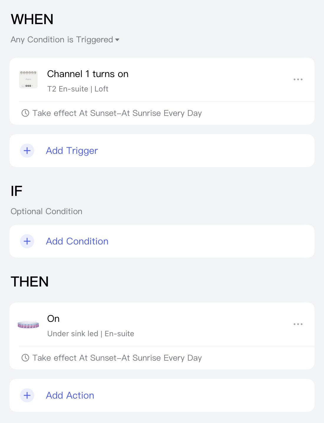Click the Add Action link
This screenshot has height=423, width=324.
tap(70, 395)
